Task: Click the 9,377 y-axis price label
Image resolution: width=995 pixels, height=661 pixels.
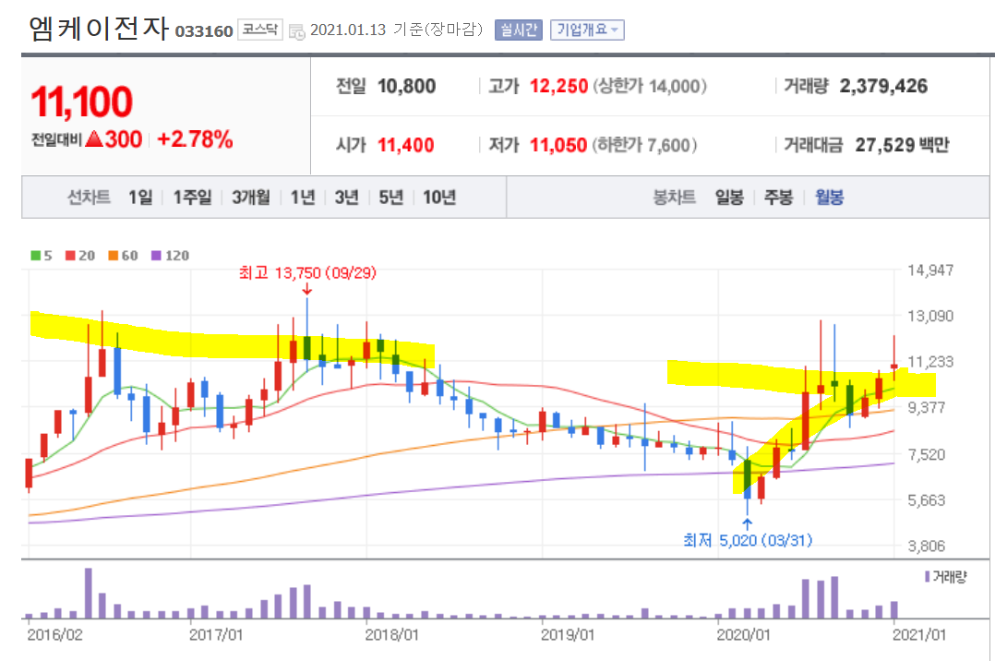Action: tap(927, 408)
